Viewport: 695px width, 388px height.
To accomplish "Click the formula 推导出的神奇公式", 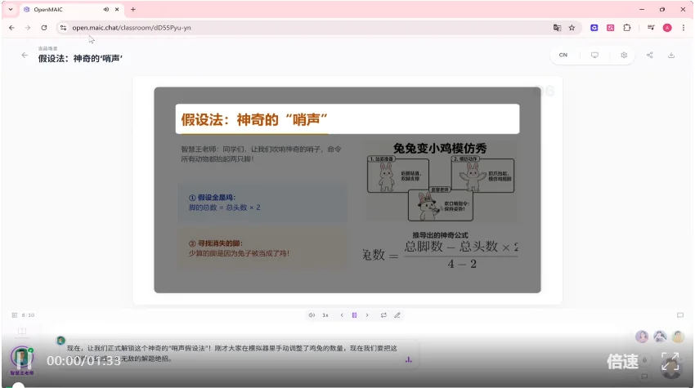I will [x=440, y=251].
